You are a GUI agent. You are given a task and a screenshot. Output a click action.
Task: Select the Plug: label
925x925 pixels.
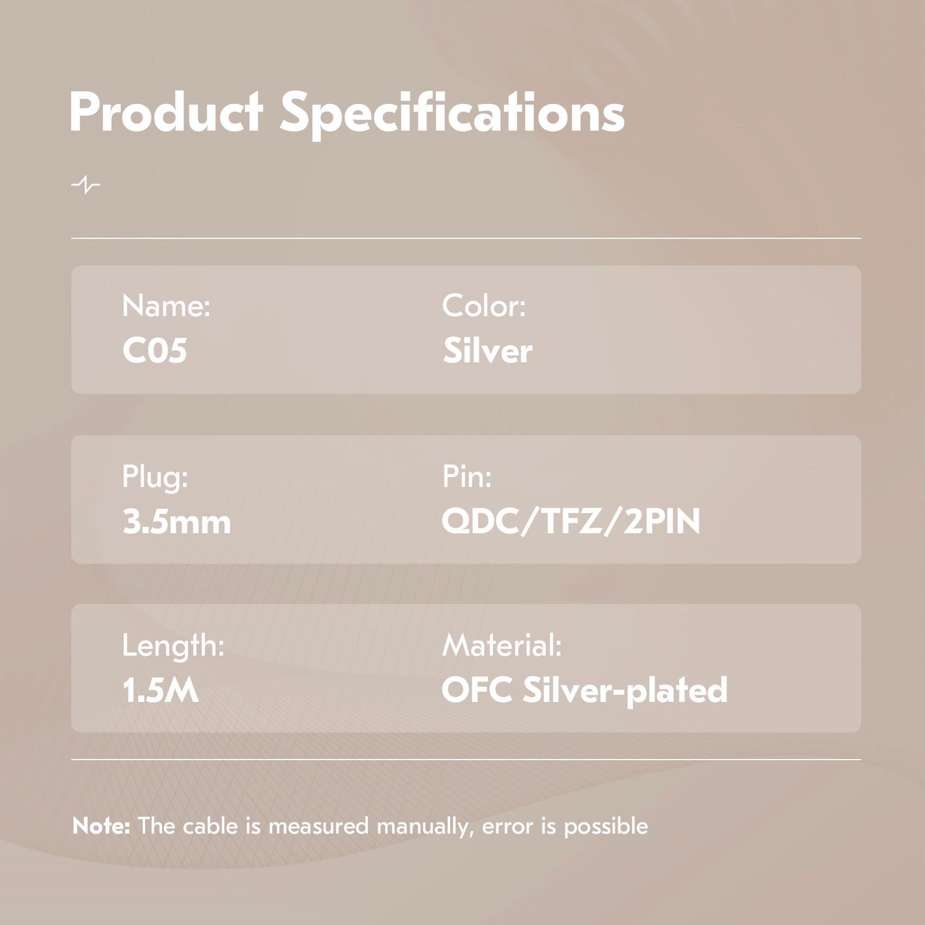click(155, 476)
